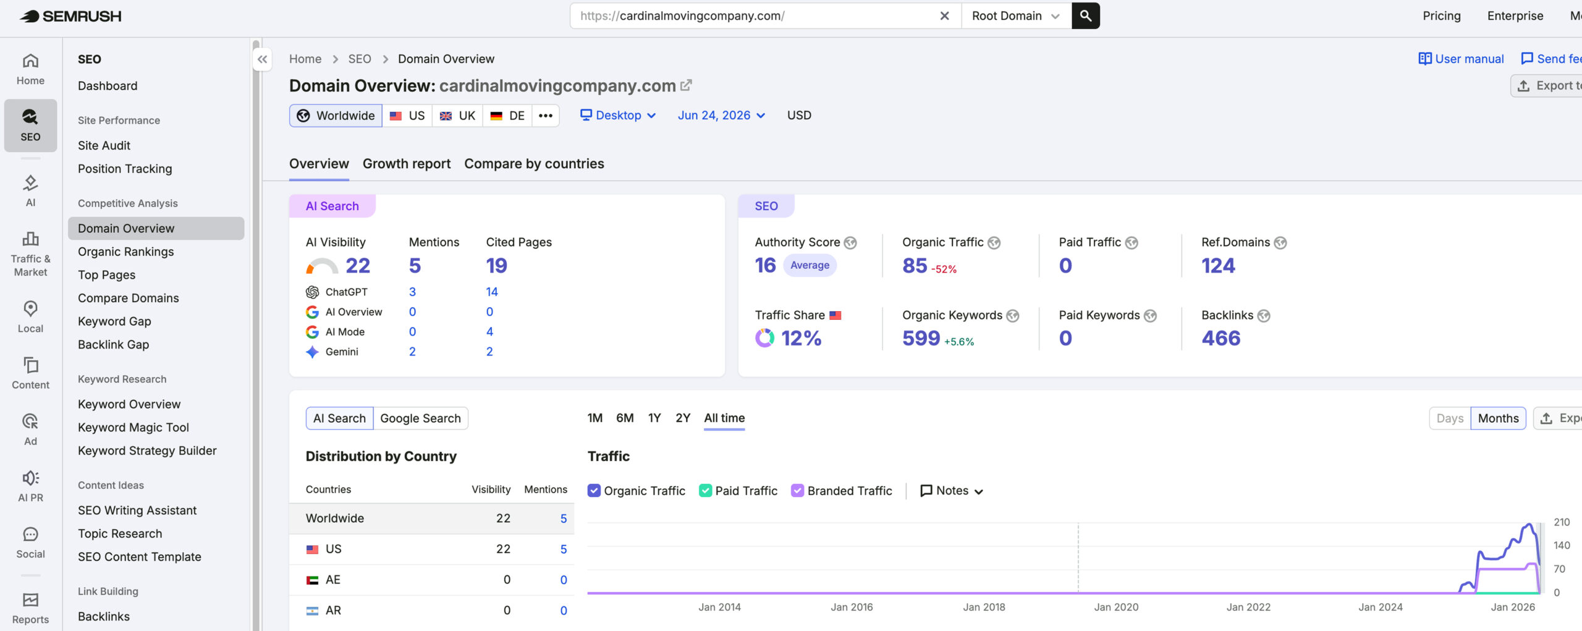Expand Notes dropdown
This screenshot has height=631, width=1582.
(952, 491)
